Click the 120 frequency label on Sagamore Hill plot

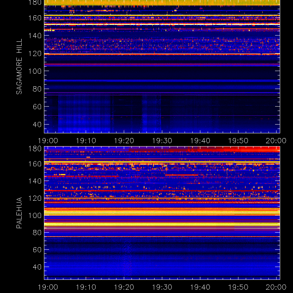35,53
